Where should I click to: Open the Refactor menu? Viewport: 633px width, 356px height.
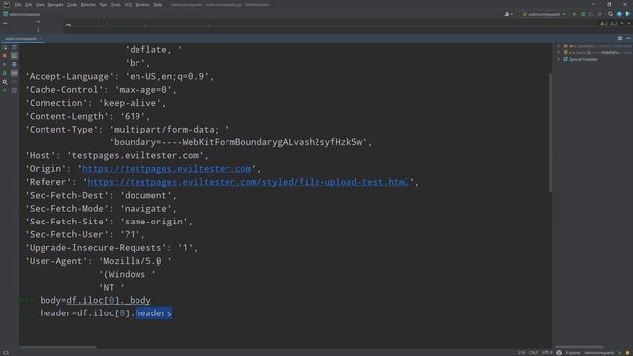88,5
